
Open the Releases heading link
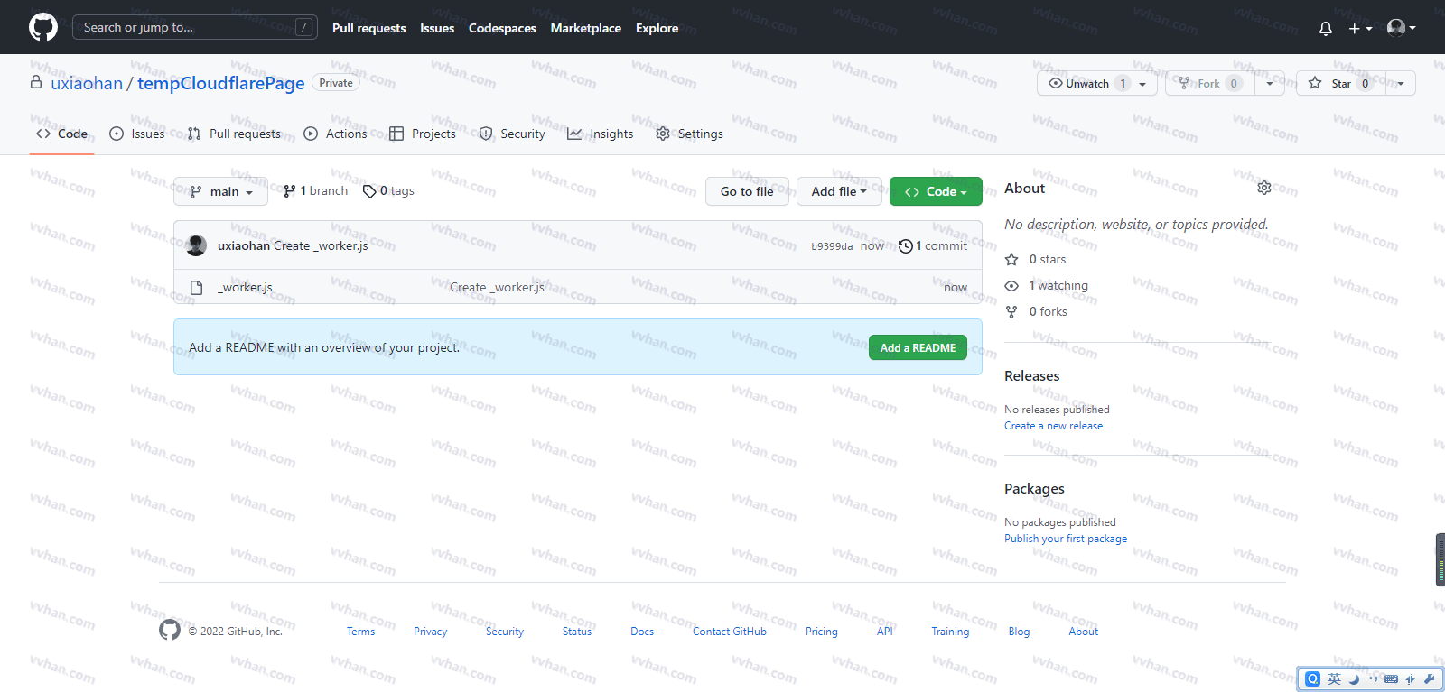click(x=1032, y=376)
